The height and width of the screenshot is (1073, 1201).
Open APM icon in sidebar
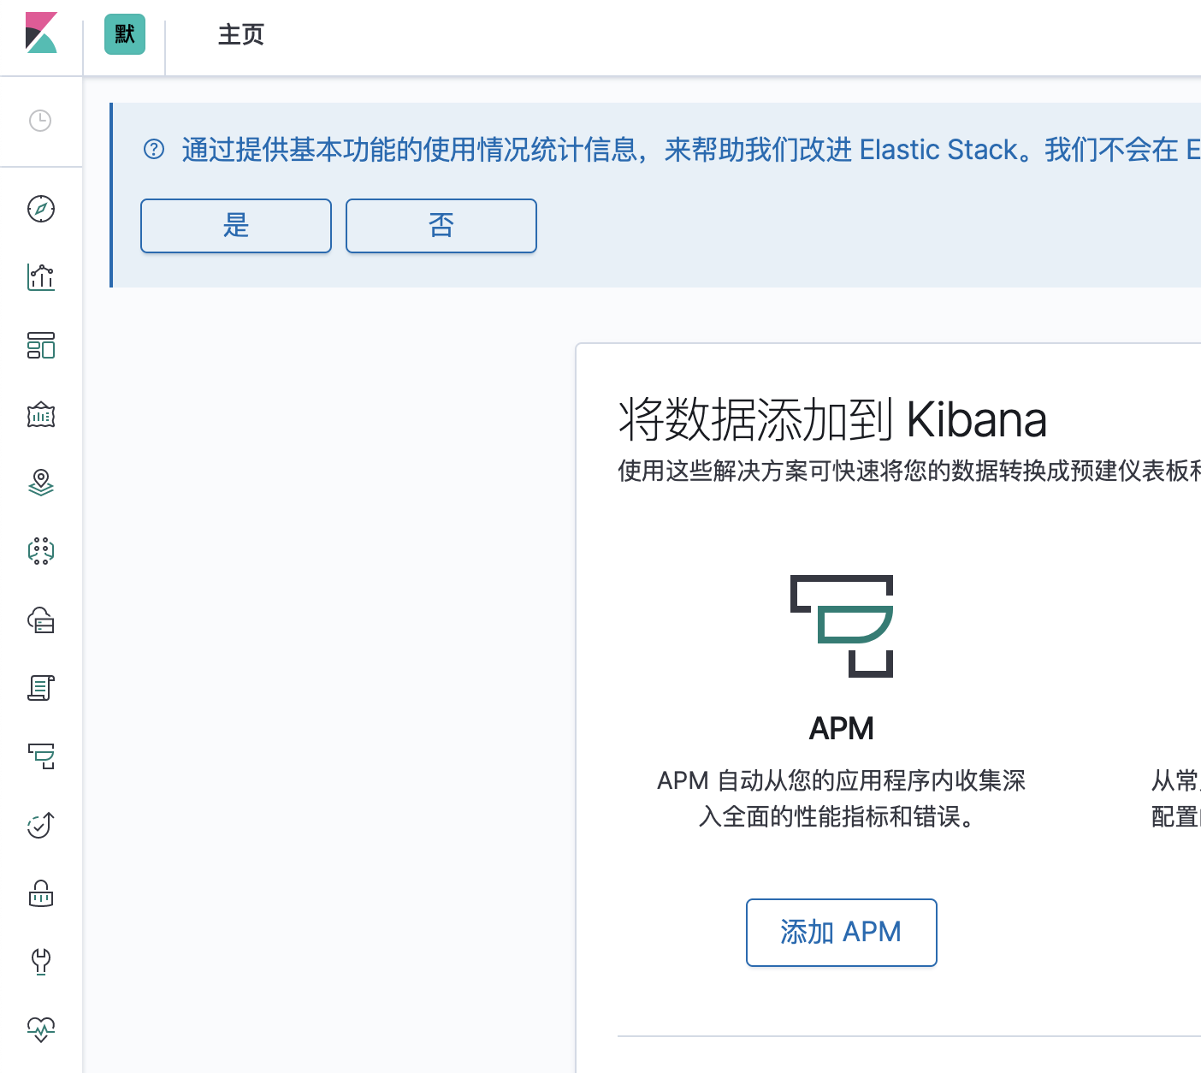[x=41, y=756]
